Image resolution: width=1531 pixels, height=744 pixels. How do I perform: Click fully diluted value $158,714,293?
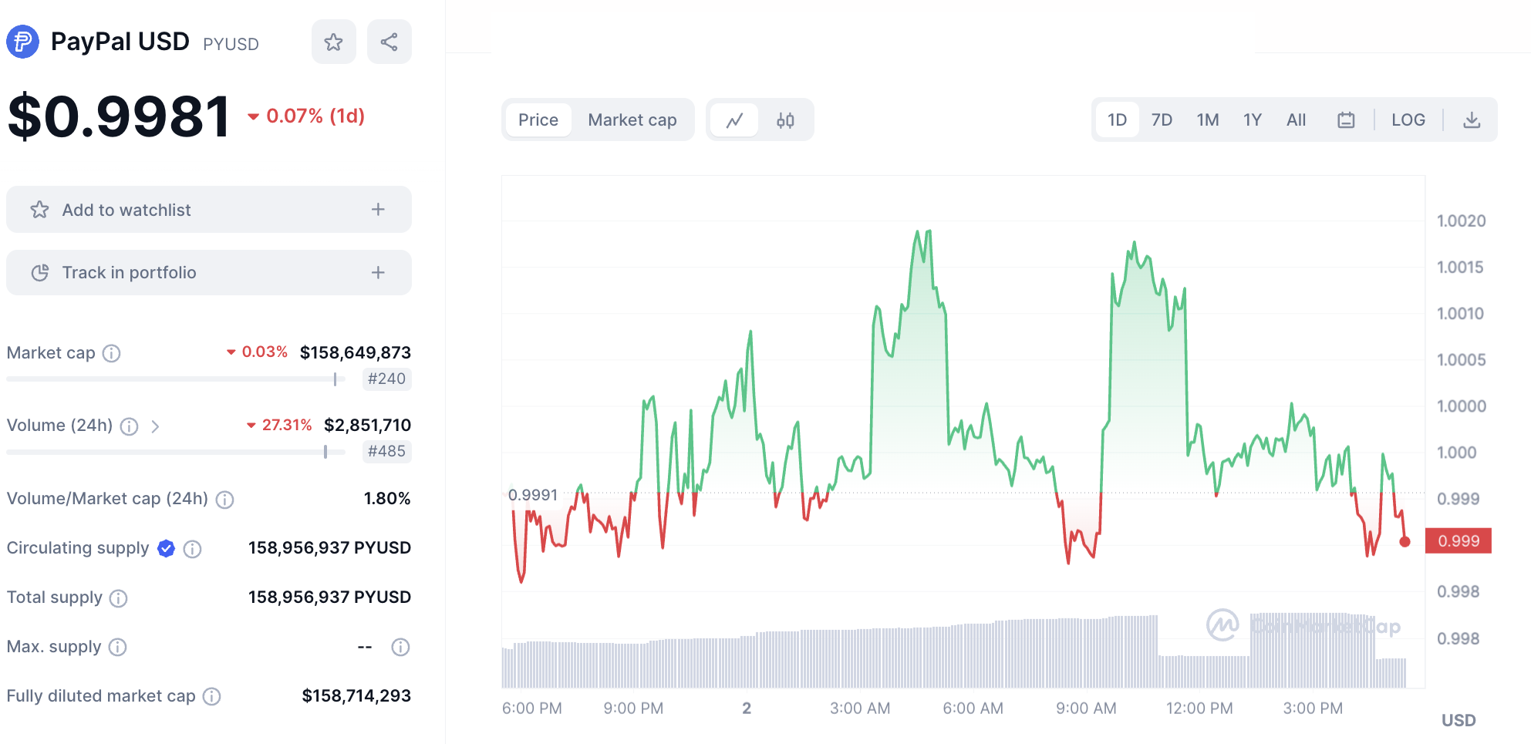pos(356,696)
